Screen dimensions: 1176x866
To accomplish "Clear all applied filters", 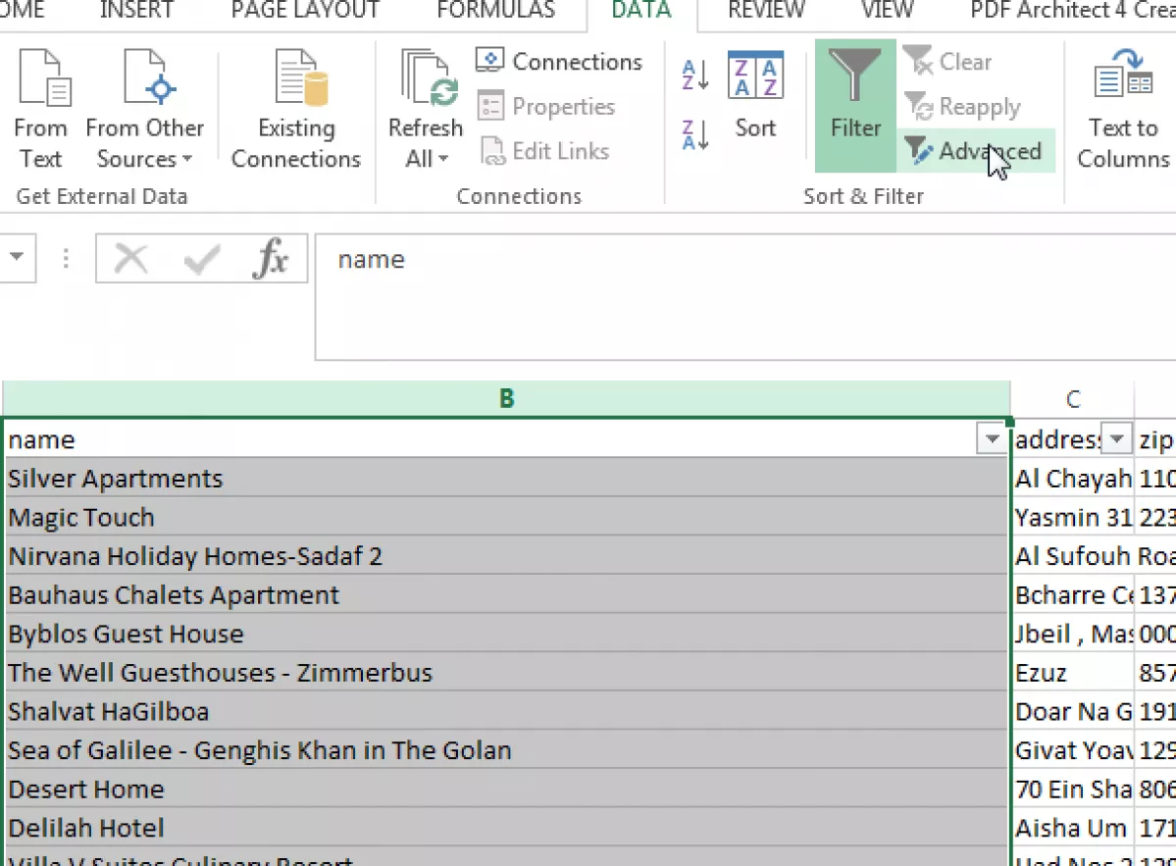I will tap(947, 61).
